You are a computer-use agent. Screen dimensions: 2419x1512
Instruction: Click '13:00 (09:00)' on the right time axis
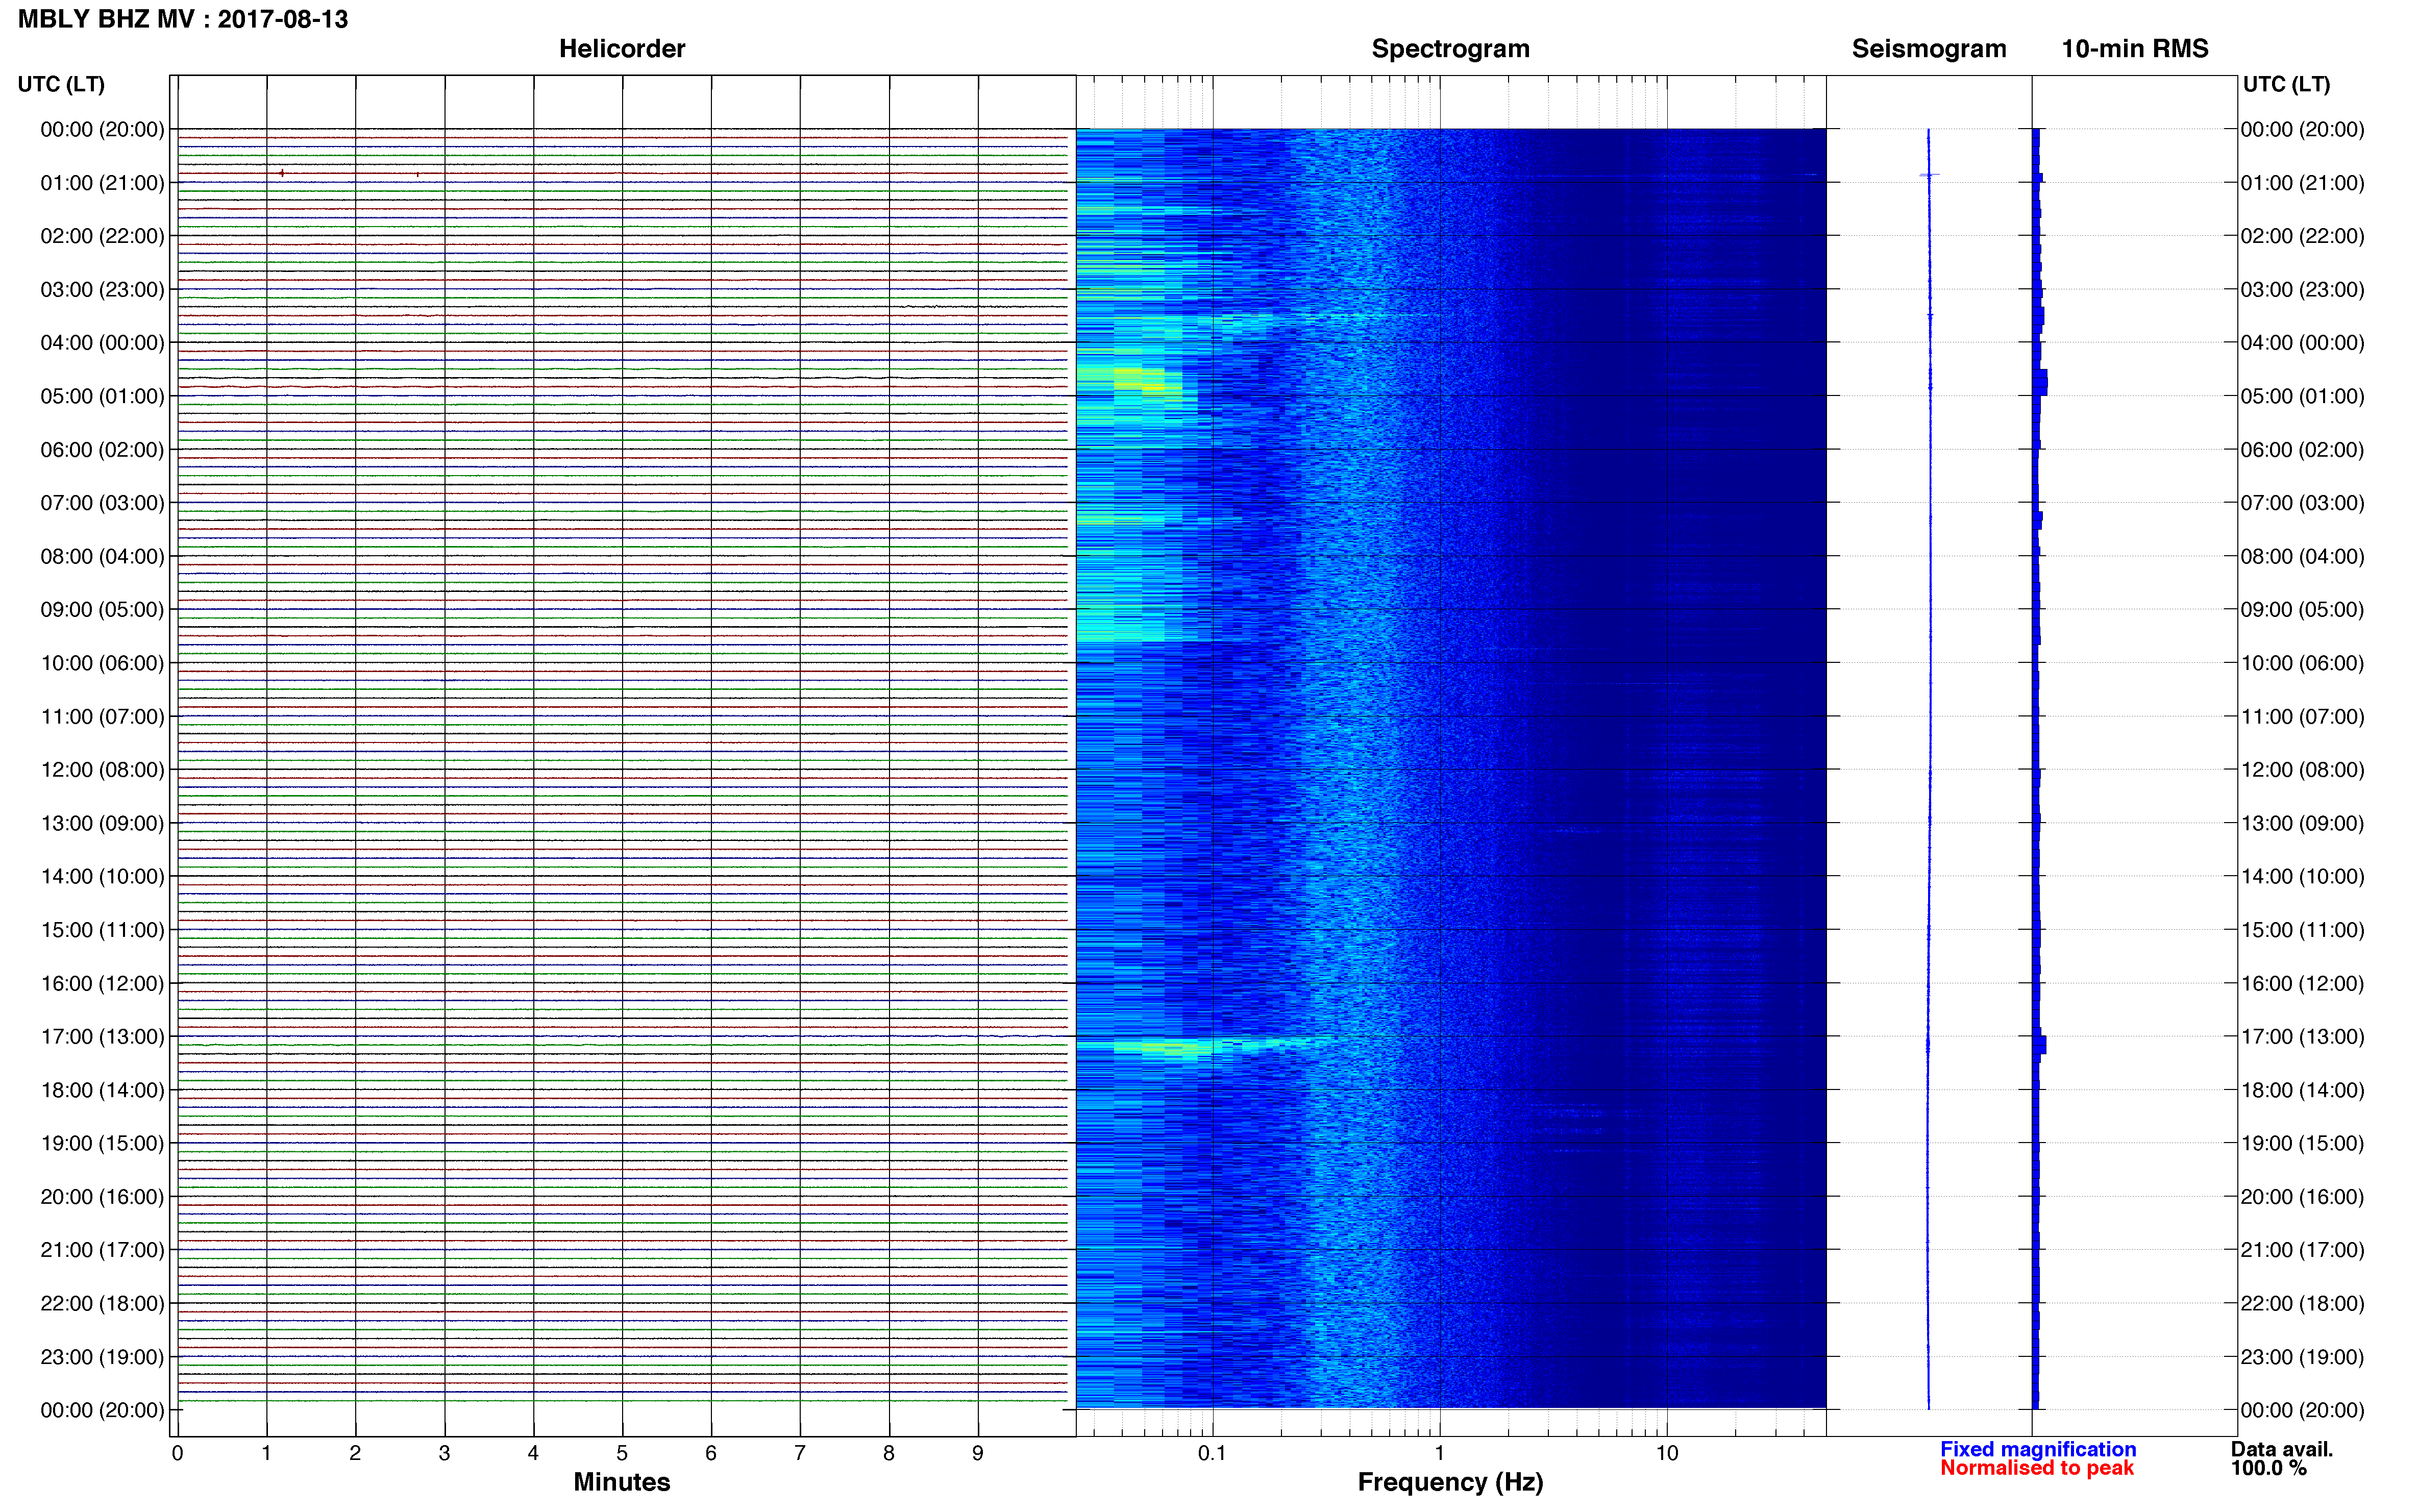pyautogui.click(x=2302, y=823)
